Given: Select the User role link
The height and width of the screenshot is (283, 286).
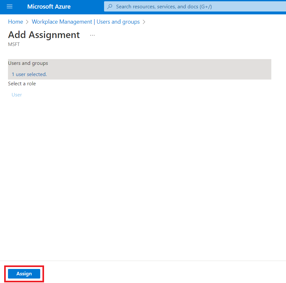Looking at the screenshot, I should [17, 95].
